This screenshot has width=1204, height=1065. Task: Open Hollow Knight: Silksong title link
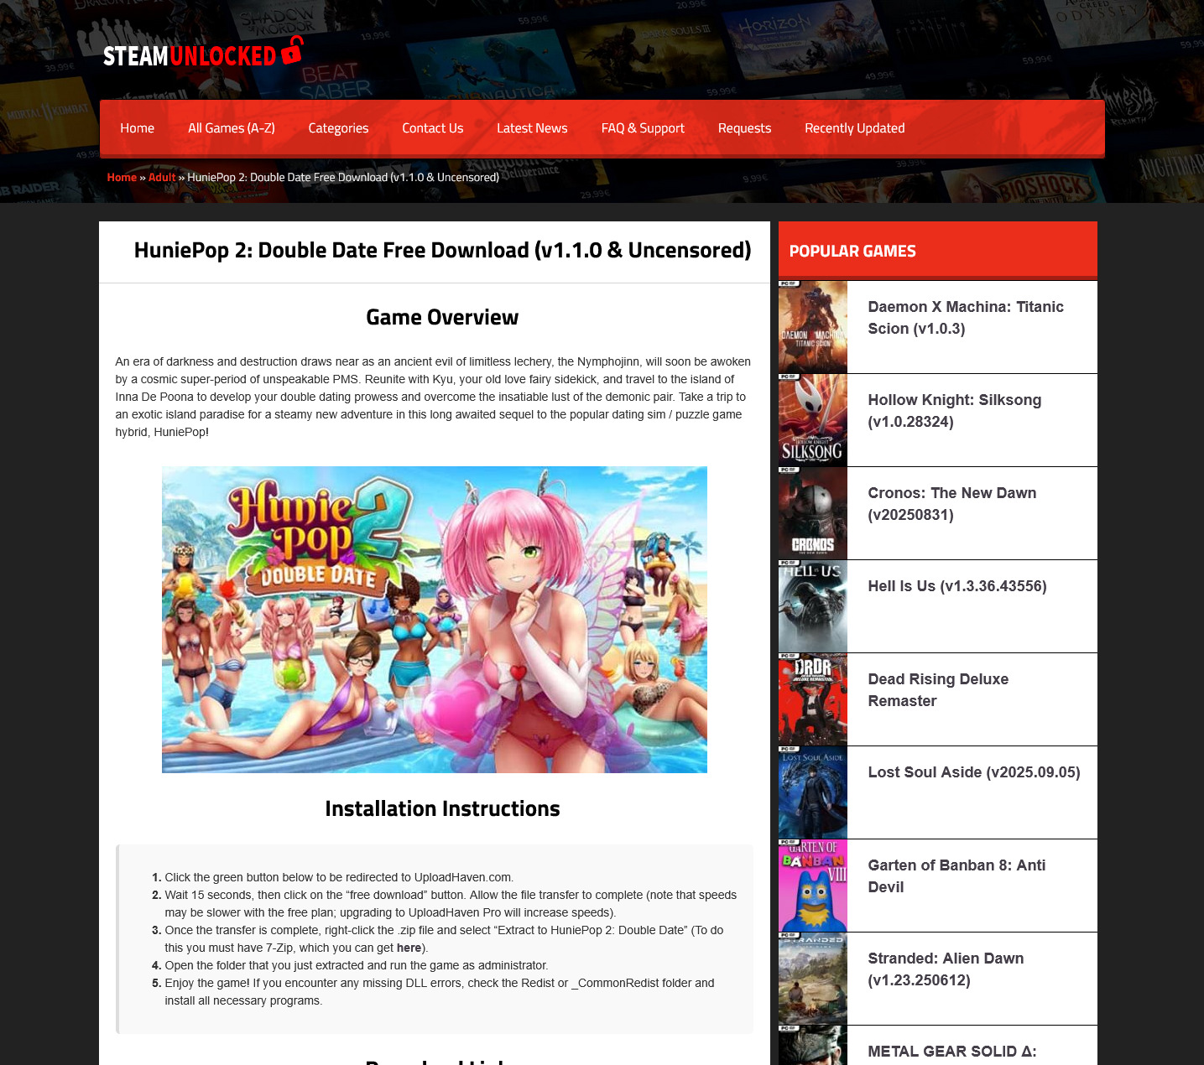(x=955, y=411)
